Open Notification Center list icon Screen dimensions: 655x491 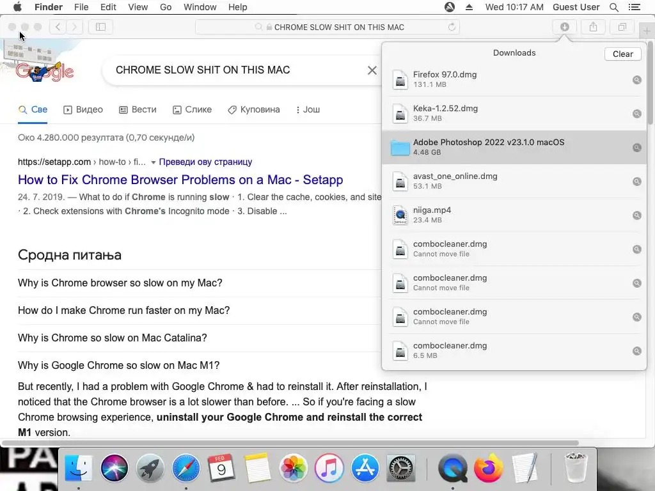pyautogui.click(x=634, y=7)
